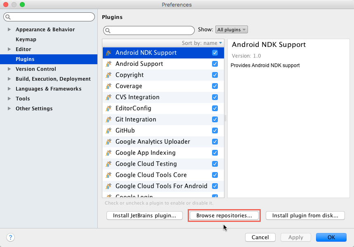Select Keymap in the settings tree
Viewport: 354px width, 247px height.
(x=26, y=40)
